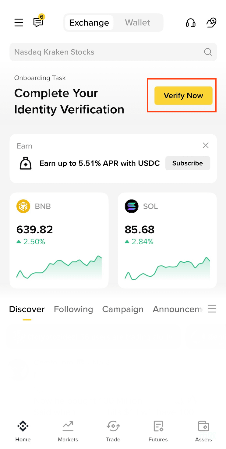This screenshot has width=226, height=449.
Task: Tap the rewards icon at top right
Action: click(211, 23)
